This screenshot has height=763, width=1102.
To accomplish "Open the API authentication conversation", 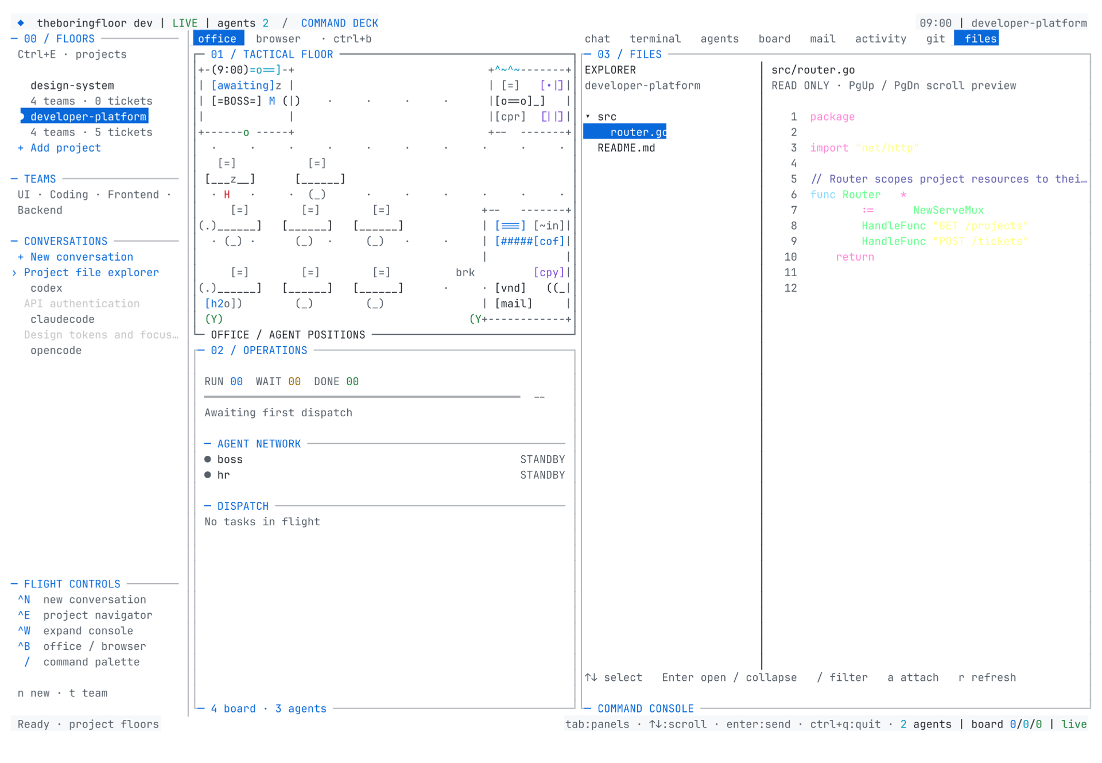I will pos(82,304).
